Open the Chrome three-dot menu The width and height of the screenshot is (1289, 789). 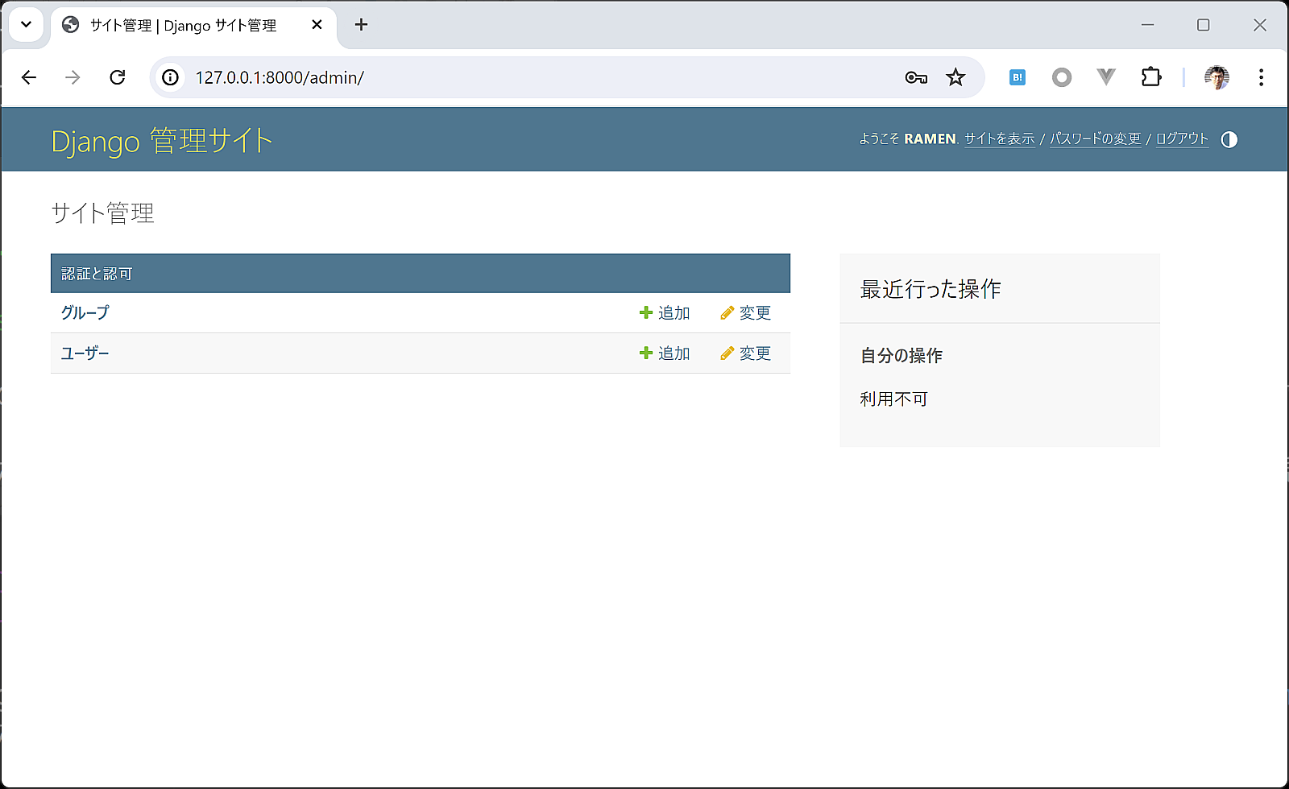coord(1261,77)
